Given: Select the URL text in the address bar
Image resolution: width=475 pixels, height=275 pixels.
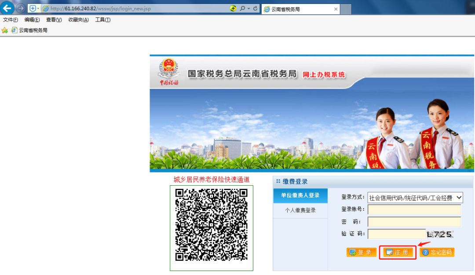Looking at the screenshot, I should tap(101, 8).
